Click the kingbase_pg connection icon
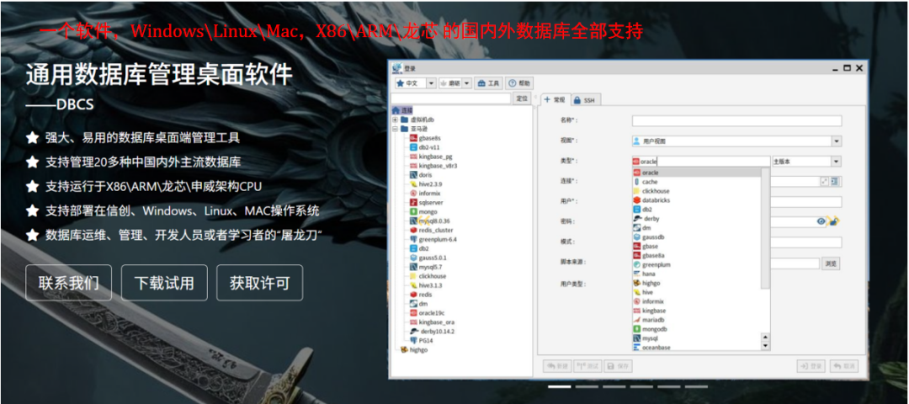909x404 pixels. click(x=413, y=157)
